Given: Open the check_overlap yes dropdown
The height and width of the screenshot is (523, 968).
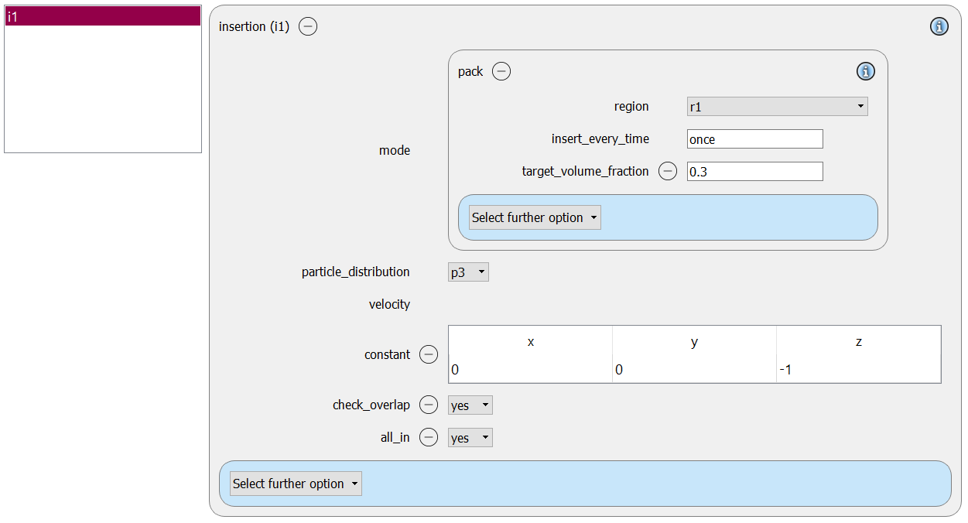Looking at the screenshot, I should click(470, 405).
